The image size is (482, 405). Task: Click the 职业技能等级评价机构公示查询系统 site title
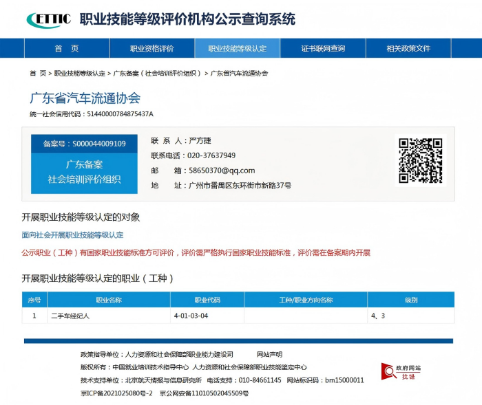click(187, 19)
